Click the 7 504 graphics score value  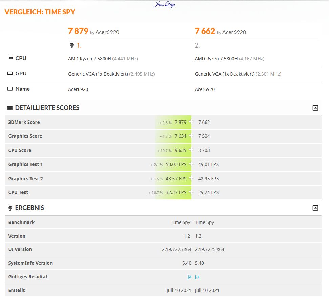click(x=204, y=136)
